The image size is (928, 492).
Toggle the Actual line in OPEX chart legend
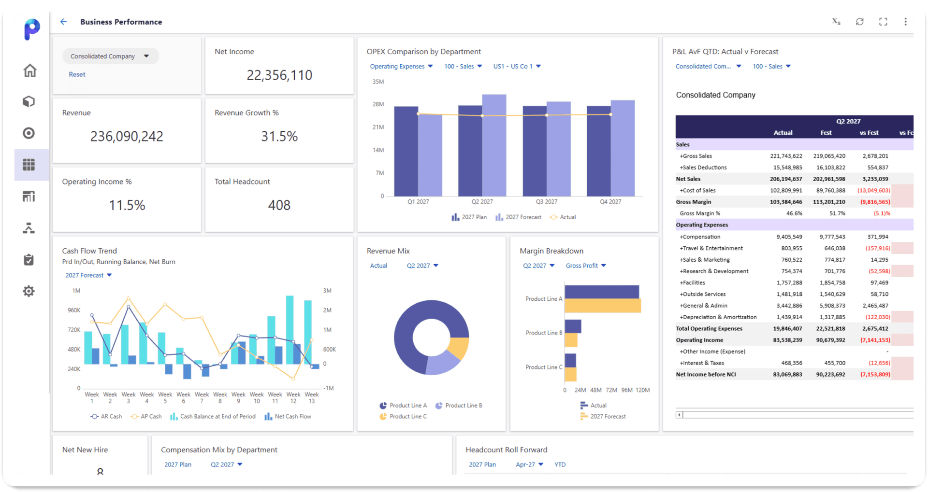[563, 217]
